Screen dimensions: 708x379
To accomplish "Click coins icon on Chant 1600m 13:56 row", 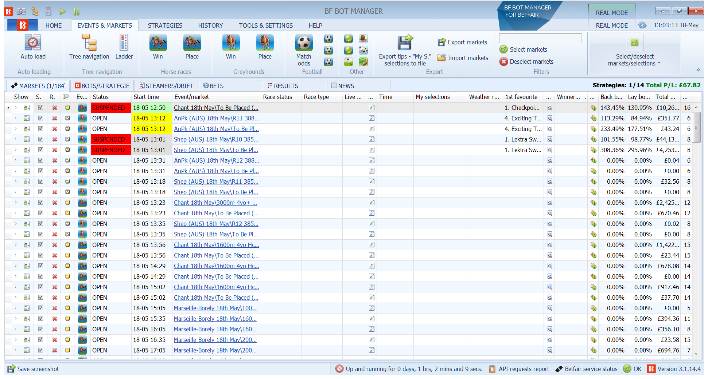I will coord(594,245).
